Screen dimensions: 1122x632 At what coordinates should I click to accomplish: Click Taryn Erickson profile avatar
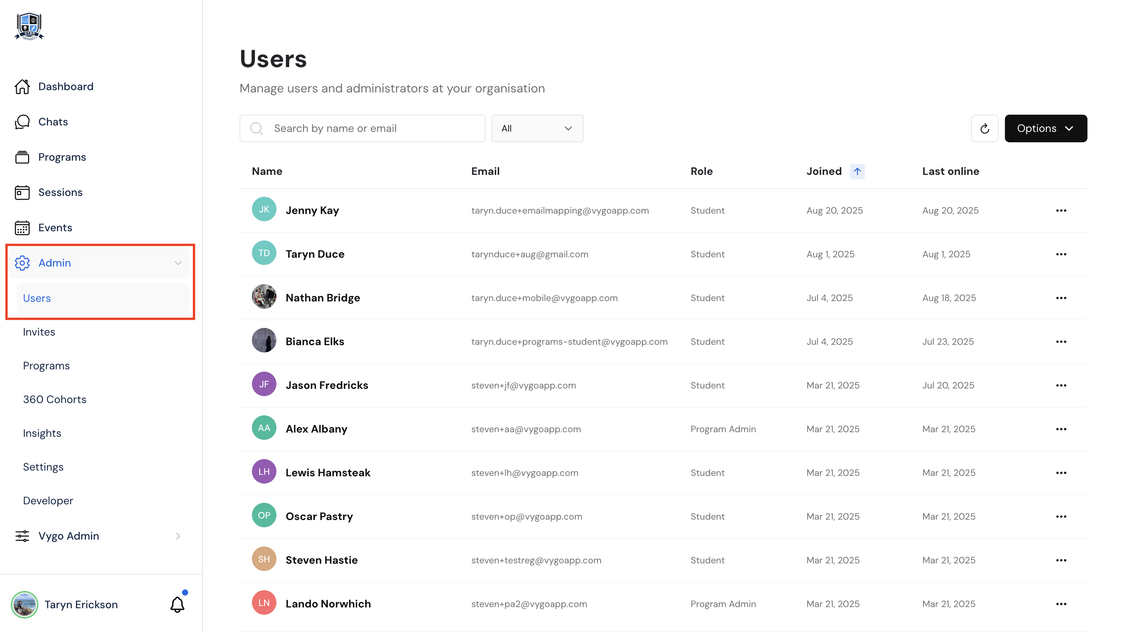coord(25,604)
